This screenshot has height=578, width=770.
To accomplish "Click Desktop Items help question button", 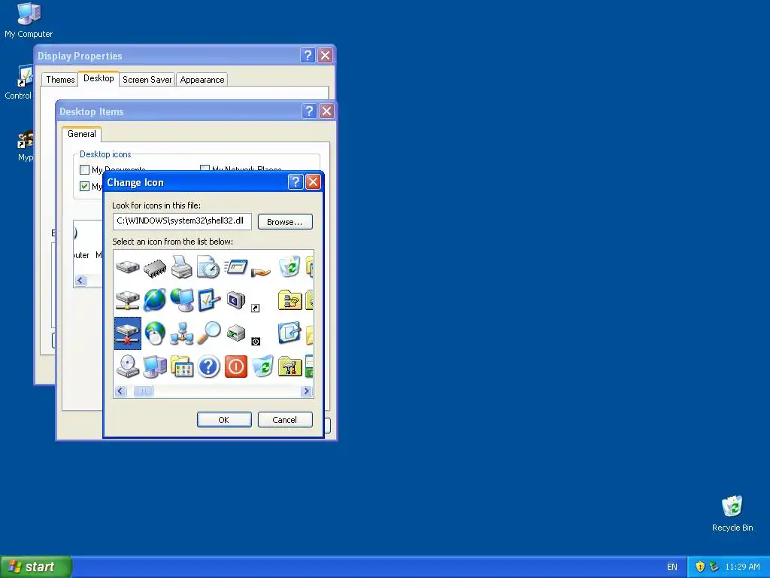I will click(x=309, y=111).
